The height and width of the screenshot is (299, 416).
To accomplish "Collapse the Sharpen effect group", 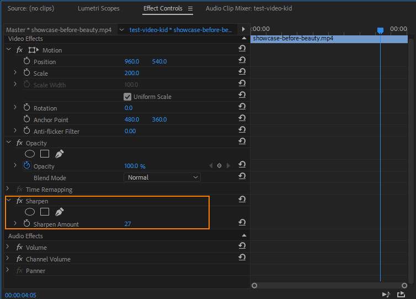I will pos(8,200).
